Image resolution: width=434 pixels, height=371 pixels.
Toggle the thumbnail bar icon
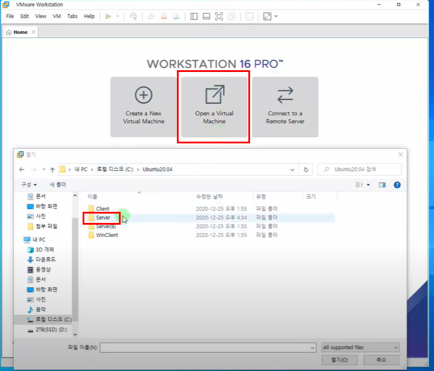click(207, 16)
